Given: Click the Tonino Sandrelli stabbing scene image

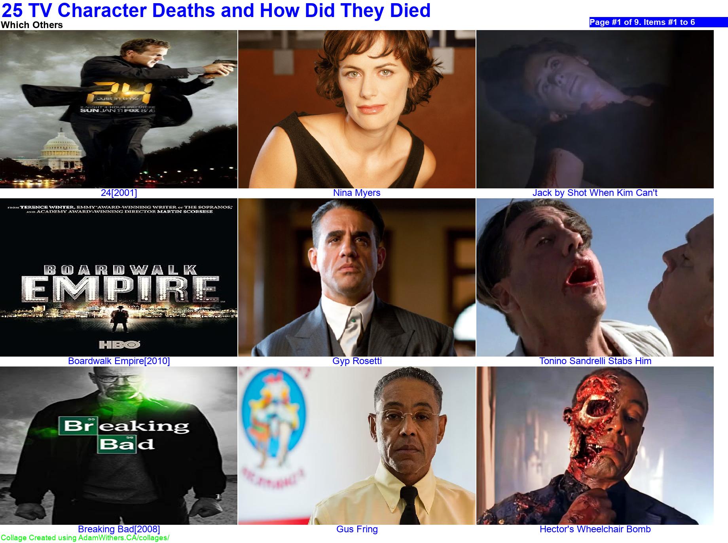Looking at the screenshot, I should click(x=595, y=277).
